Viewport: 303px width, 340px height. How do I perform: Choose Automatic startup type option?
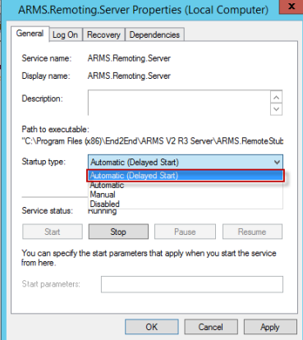(x=186, y=186)
